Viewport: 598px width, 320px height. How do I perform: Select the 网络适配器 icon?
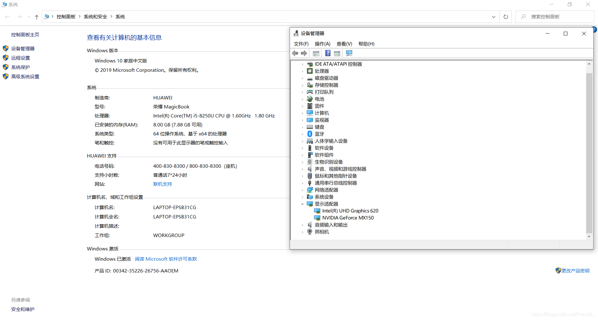[310, 190]
